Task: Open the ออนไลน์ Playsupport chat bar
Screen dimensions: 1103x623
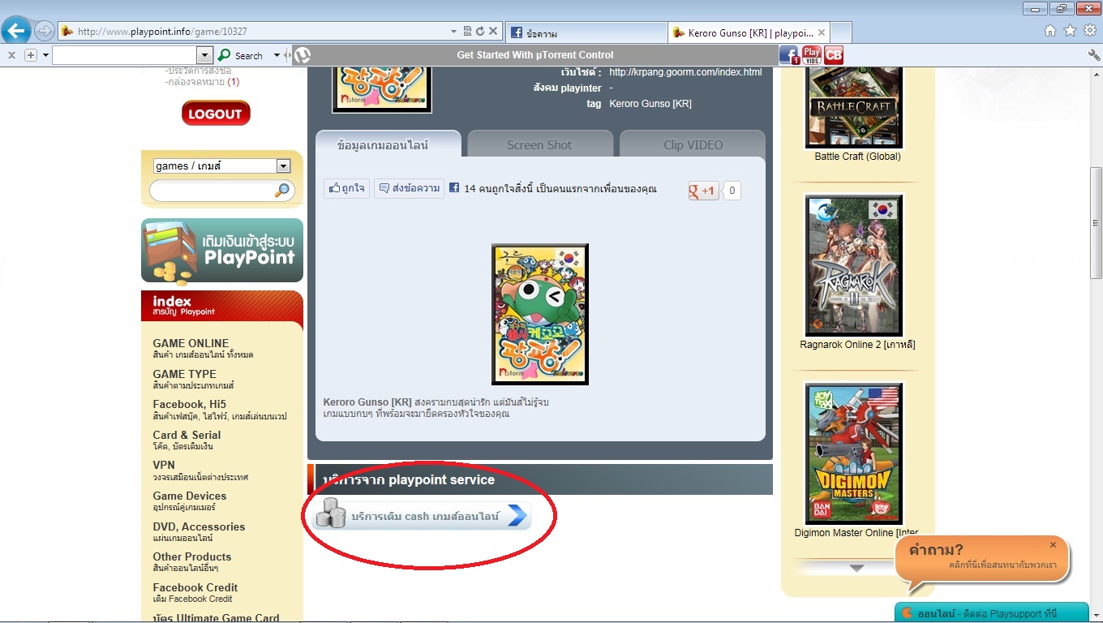Action: coord(992,613)
